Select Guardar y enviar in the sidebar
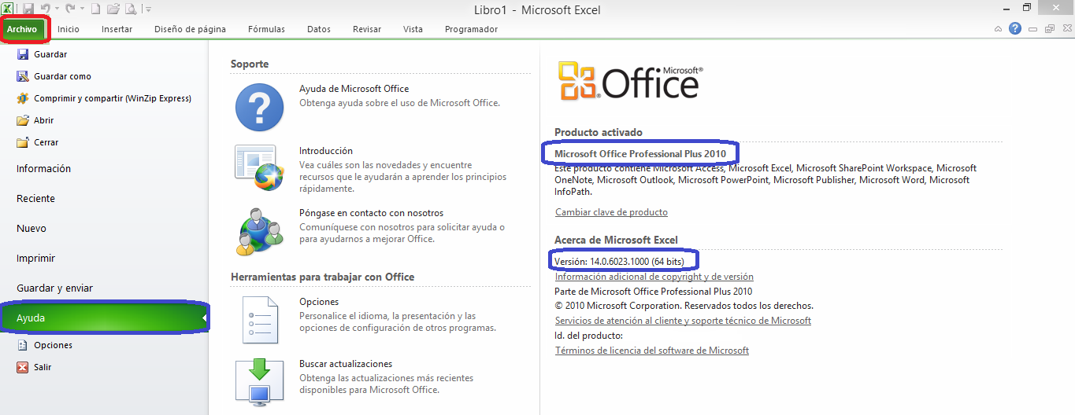1075x415 pixels. (54, 288)
